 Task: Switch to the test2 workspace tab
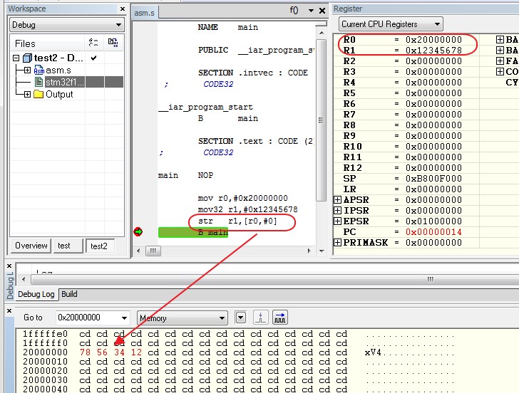coord(99,246)
